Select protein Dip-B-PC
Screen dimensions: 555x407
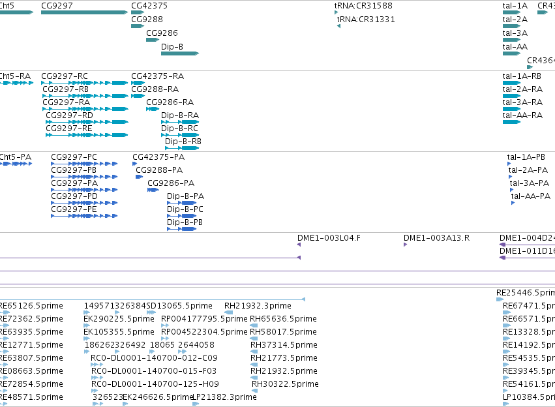[x=181, y=216]
